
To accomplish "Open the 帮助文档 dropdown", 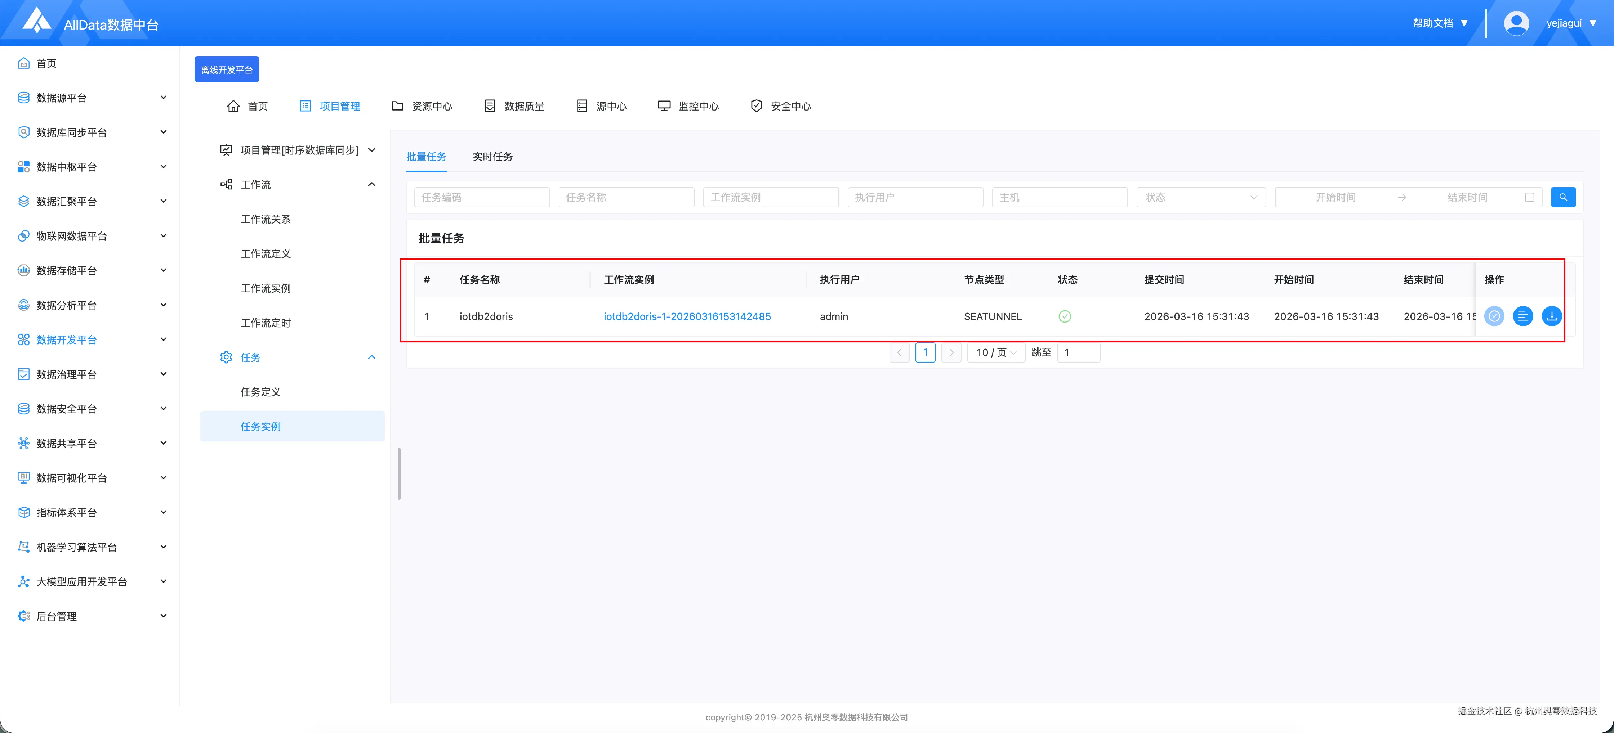I will click(1440, 23).
